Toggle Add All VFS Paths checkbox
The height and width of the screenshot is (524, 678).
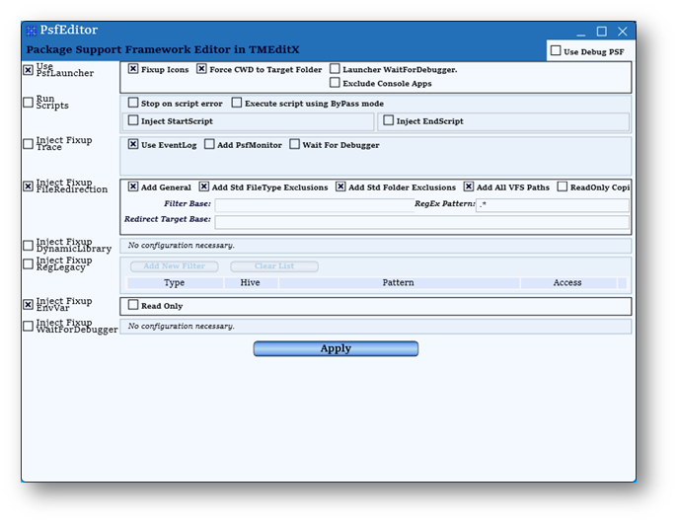[469, 187]
